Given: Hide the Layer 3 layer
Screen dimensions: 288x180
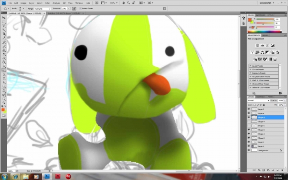Looking at the screenshot, I should tap(249, 109).
